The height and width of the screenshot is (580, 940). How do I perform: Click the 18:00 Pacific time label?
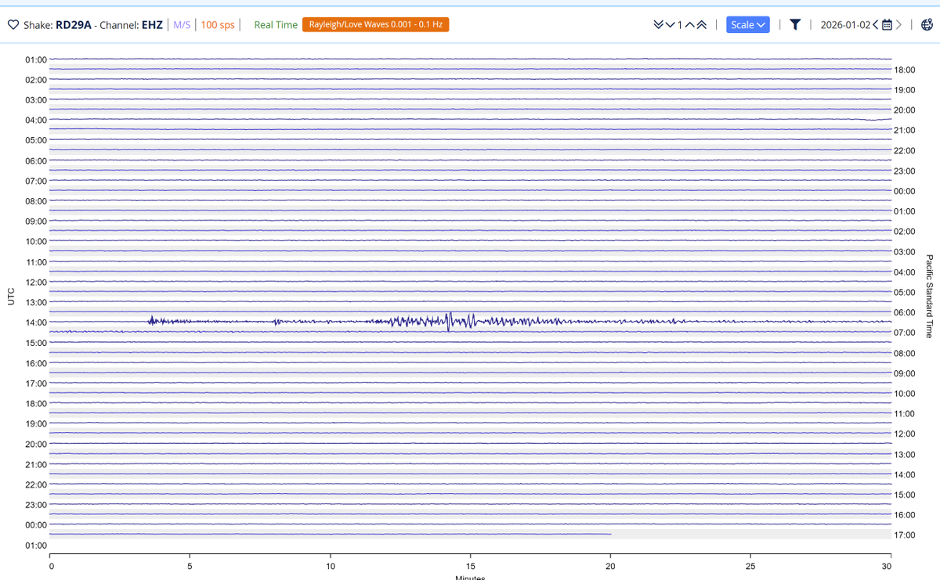point(905,70)
